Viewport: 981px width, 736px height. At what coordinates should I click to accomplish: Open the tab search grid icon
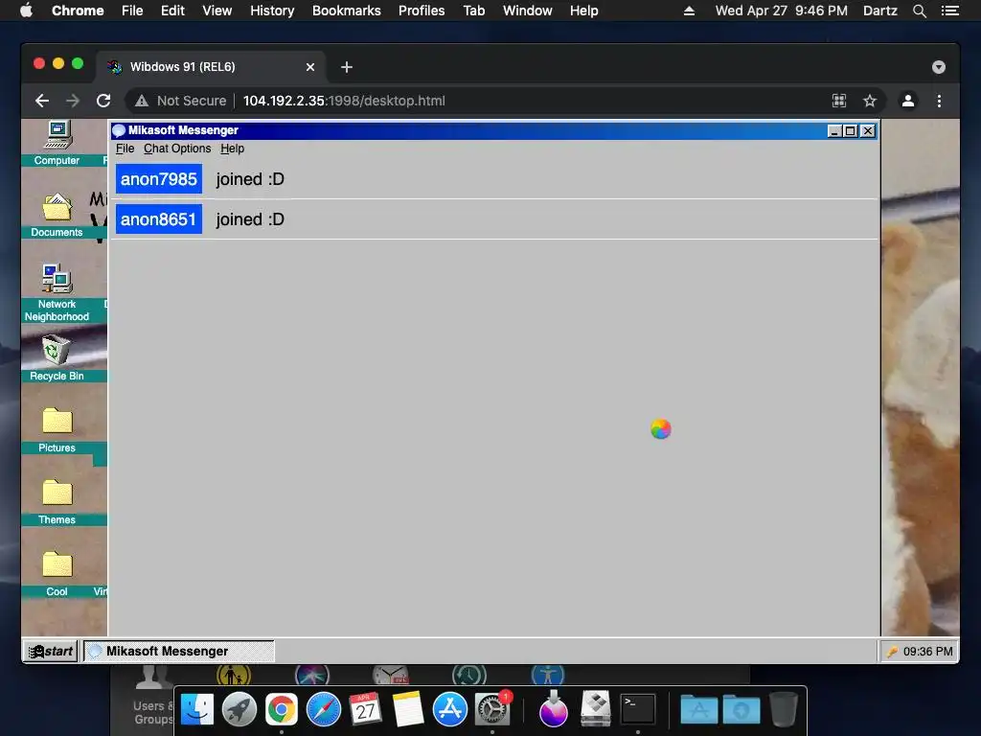839,101
